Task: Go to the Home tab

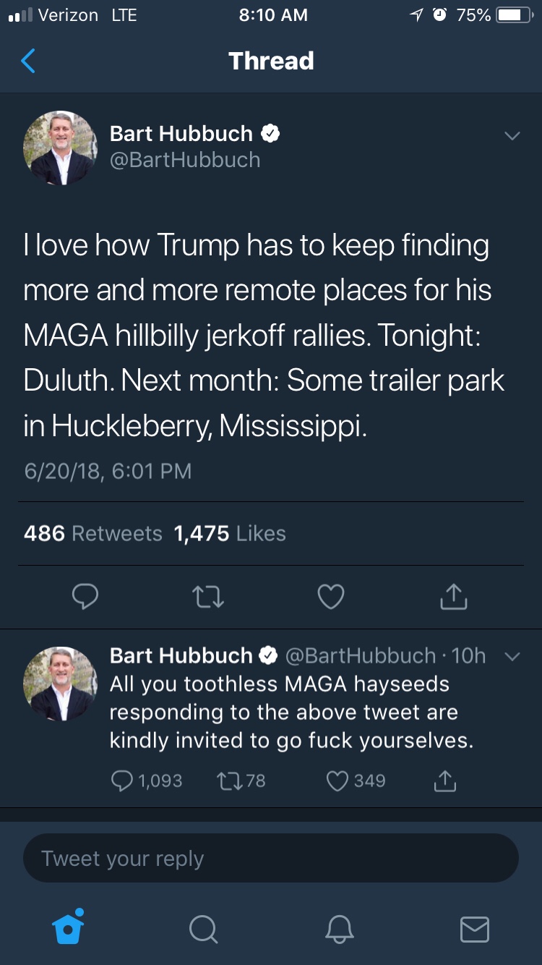Action: (69, 928)
